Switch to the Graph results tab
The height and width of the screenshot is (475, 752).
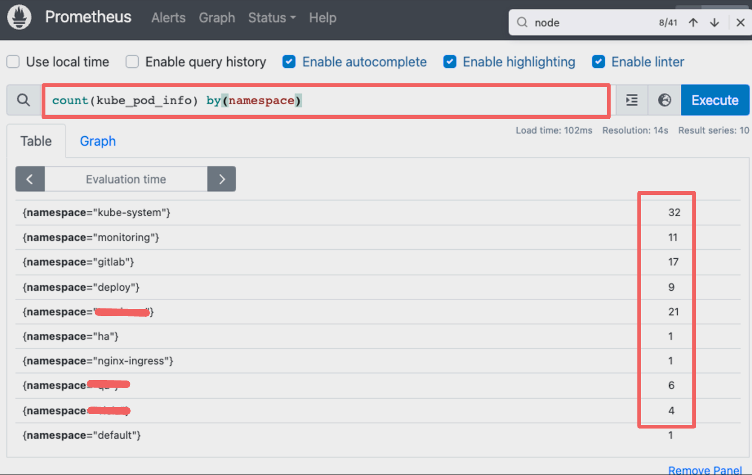pyautogui.click(x=98, y=141)
